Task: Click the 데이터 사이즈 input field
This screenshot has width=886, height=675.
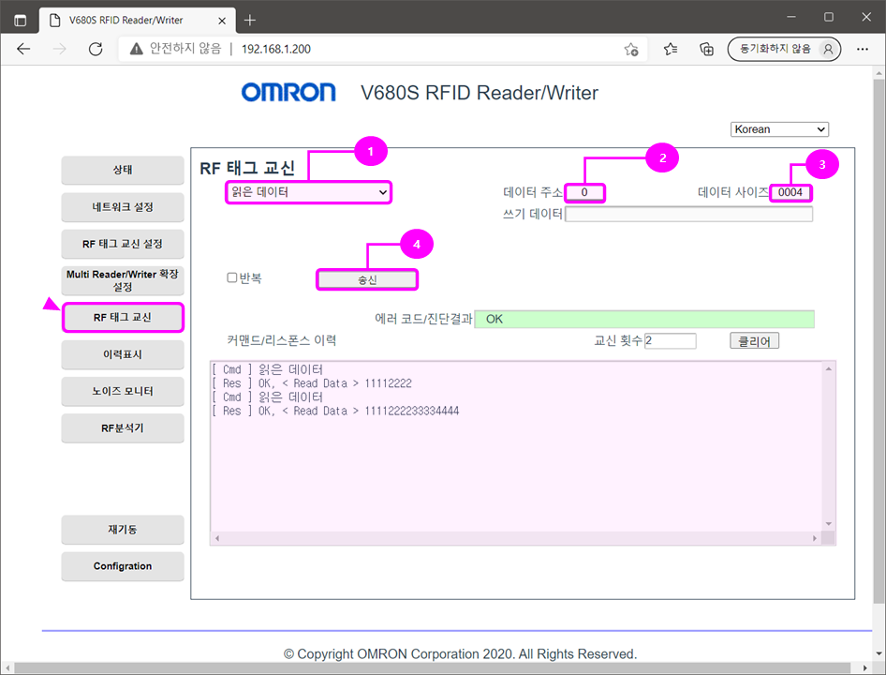Action: click(790, 192)
